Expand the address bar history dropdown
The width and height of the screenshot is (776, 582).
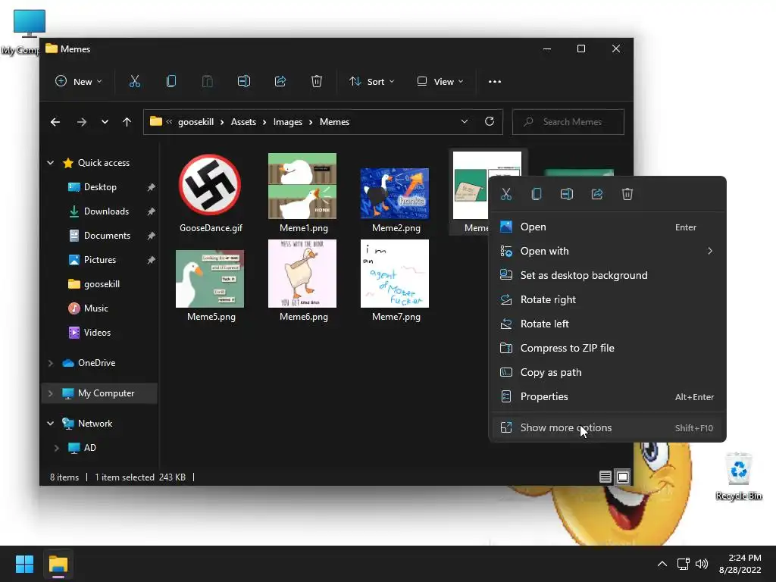465,121
